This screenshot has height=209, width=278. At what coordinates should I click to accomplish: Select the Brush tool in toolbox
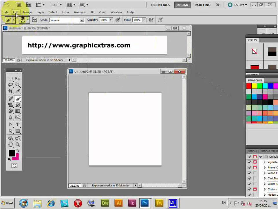click(18, 98)
